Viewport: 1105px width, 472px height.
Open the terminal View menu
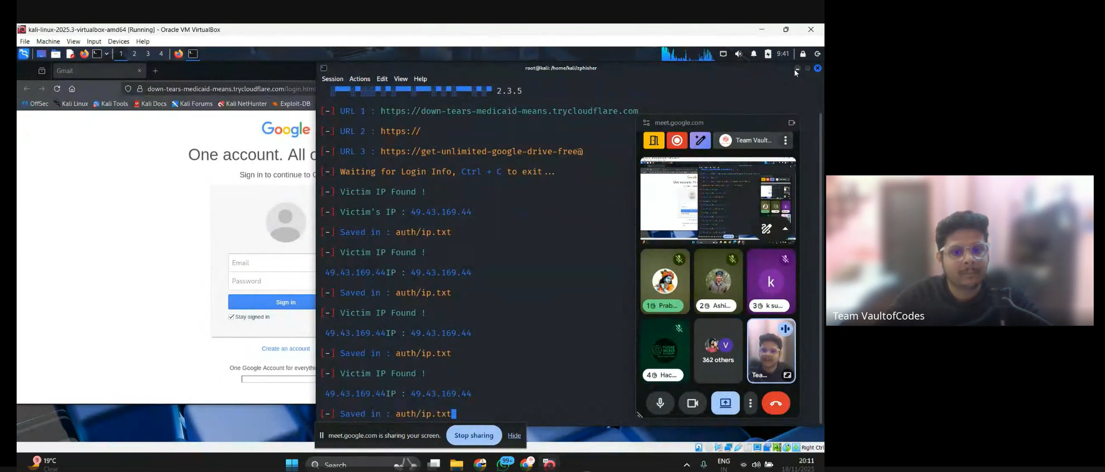click(401, 79)
